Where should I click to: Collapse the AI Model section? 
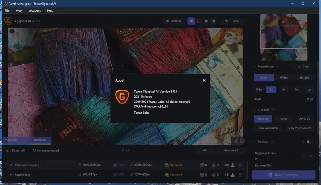(x=254, y=110)
